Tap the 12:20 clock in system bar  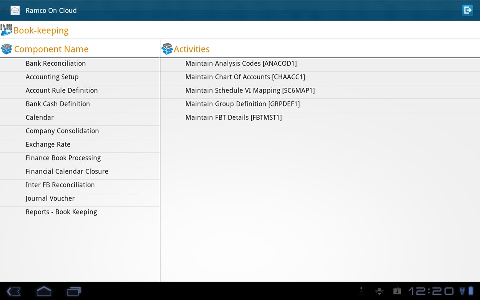tap(431, 291)
